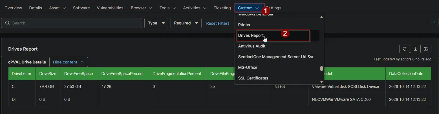Click the DriveFreeSpacePercent column header
This screenshot has height=114, width=439.
point(123,74)
